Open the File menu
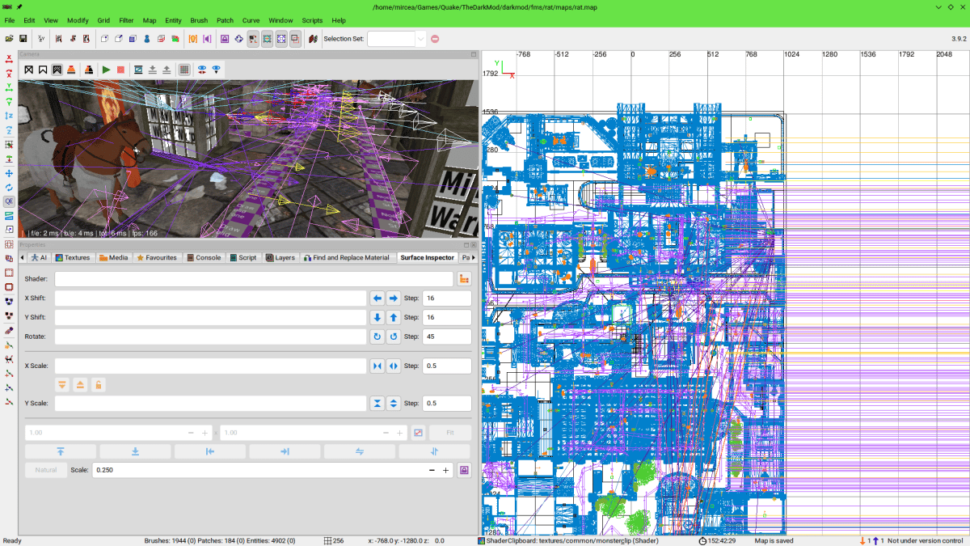Screen dimensions: 970x546 coord(9,20)
